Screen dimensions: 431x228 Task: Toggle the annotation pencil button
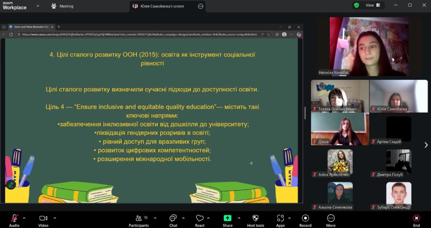coord(11,185)
